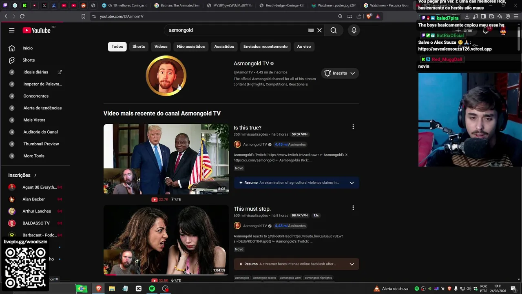522x294 pixels.
Task: Click the '68.4K VPH' stat badge
Action: pyautogui.click(x=300, y=215)
